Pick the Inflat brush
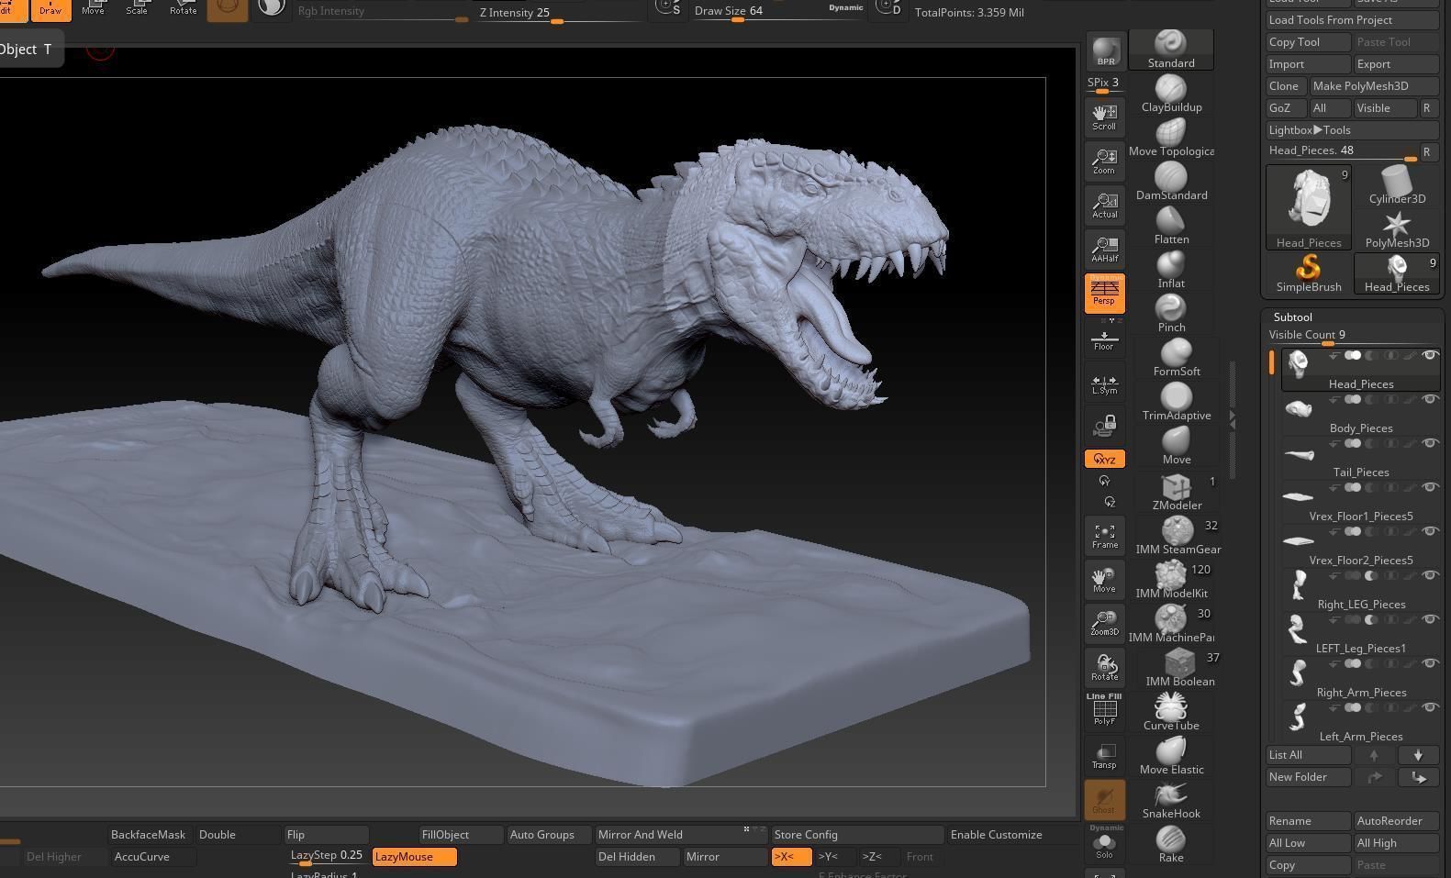This screenshot has width=1451, height=878. coord(1171,270)
